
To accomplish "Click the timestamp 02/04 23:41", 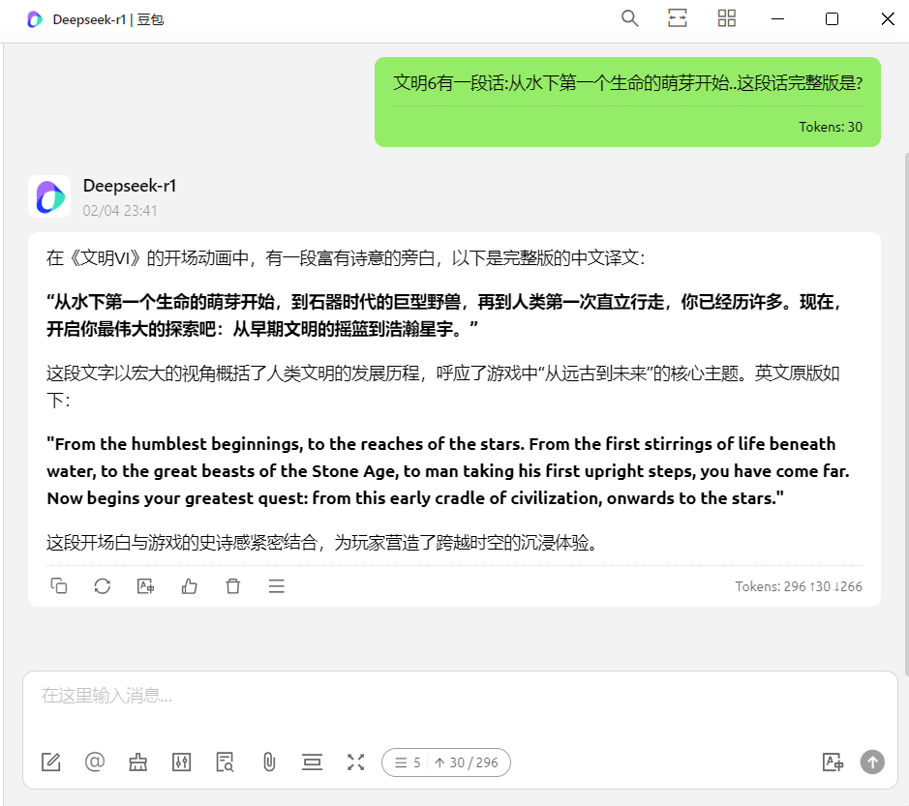I will click(x=120, y=210).
